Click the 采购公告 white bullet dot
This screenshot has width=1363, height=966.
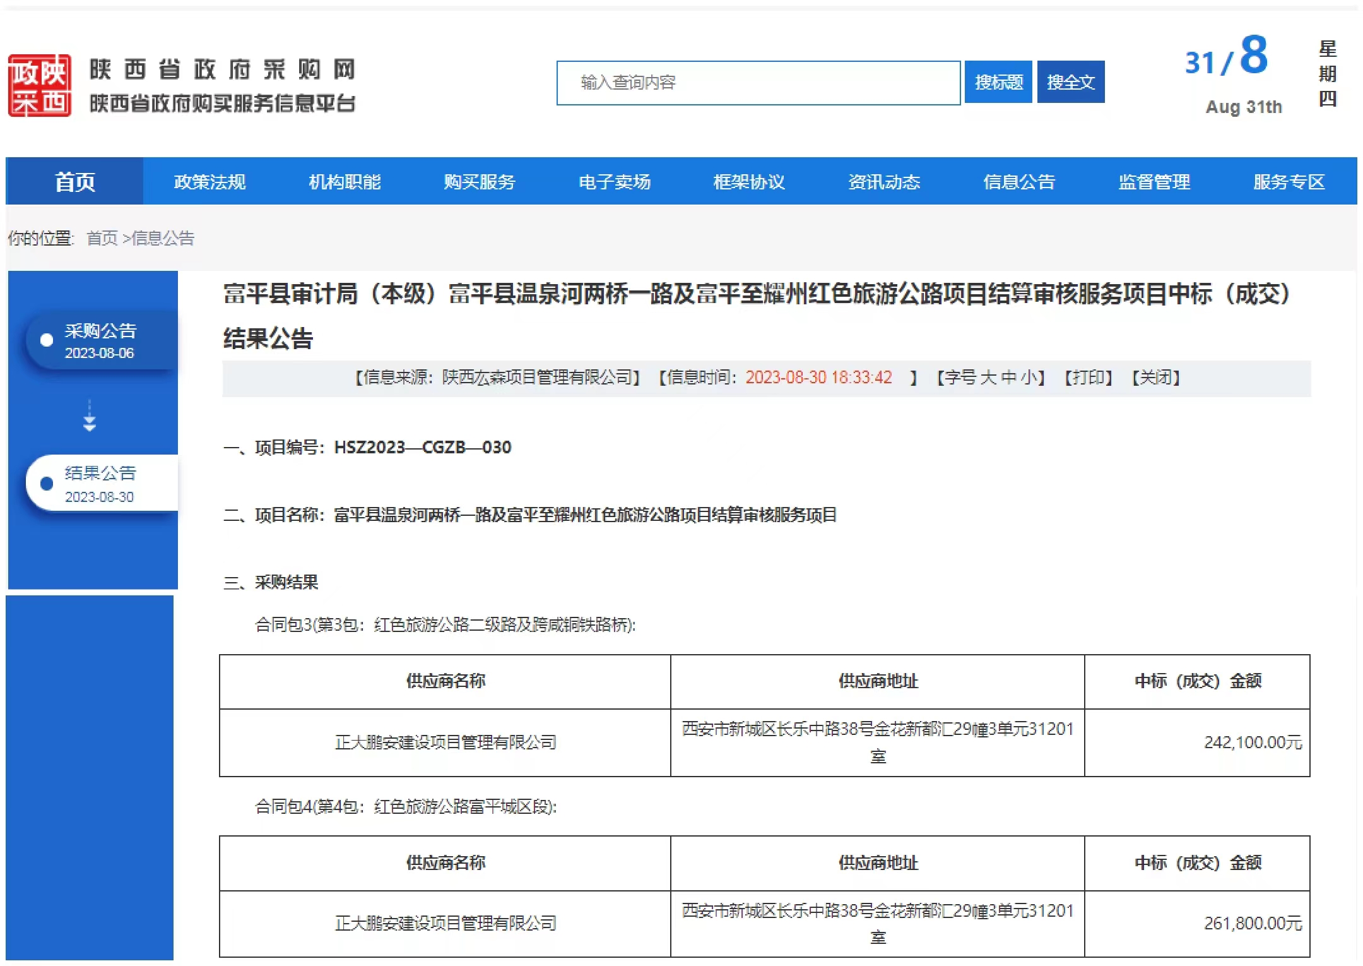pos(47,340)
